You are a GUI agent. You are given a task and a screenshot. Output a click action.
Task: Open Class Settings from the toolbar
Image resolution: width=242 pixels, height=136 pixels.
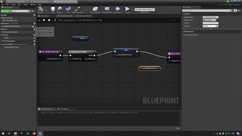pos(95,9)
